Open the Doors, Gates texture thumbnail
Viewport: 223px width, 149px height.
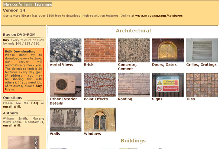click(x=168, y=50)
